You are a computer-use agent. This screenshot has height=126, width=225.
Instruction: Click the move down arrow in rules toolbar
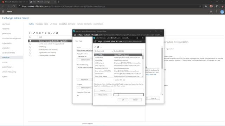(46, 33)
